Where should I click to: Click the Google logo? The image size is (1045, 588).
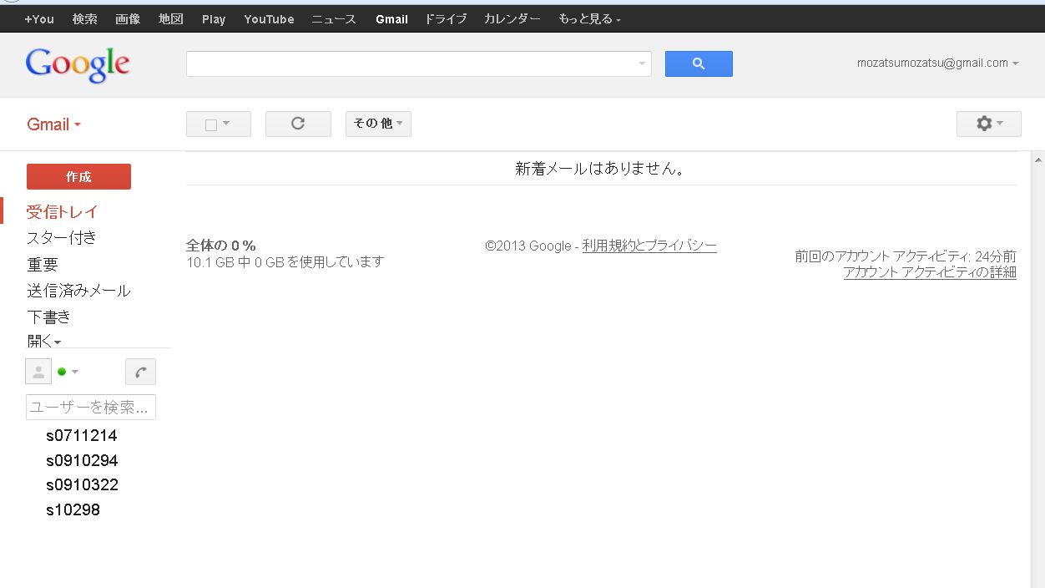pyautogui.click(x=78, y=64)
